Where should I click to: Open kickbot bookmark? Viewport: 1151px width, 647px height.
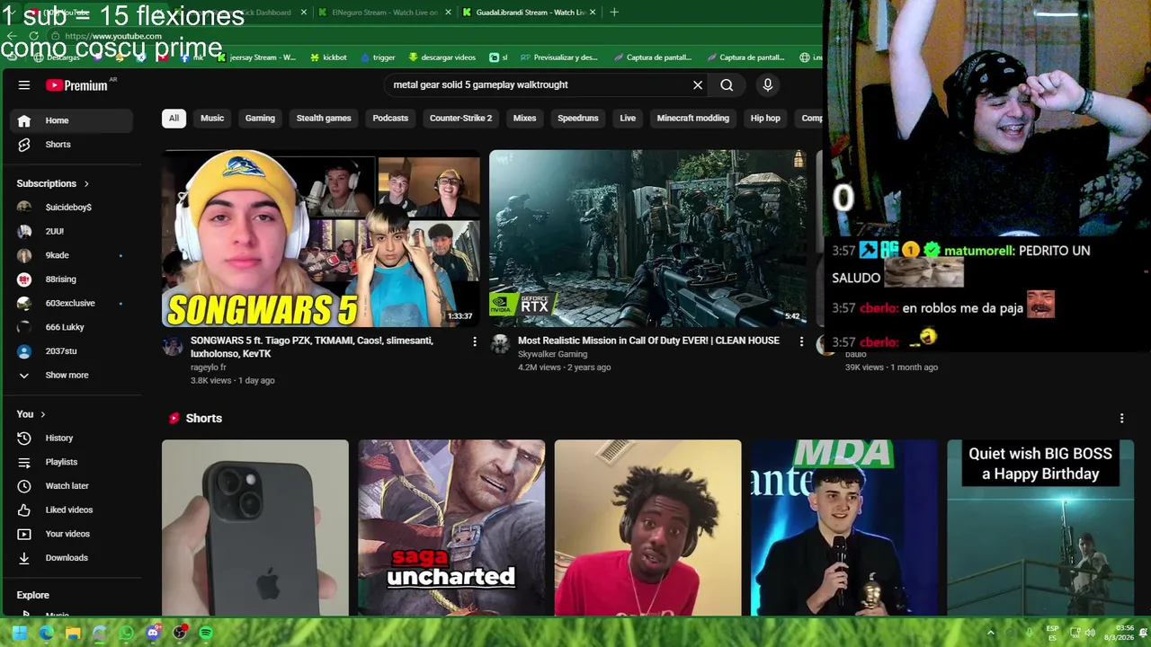pyautogui.click(x=328, y=58)
